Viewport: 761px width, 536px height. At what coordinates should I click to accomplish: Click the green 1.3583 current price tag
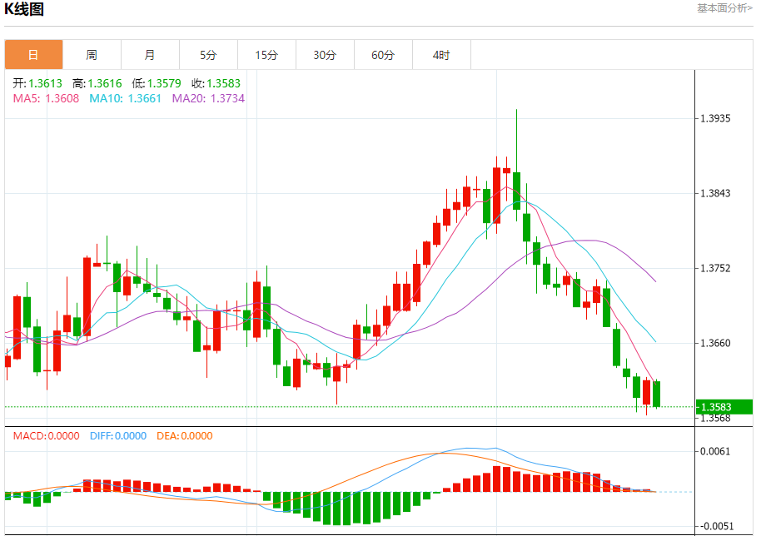[x=724, y=407]
